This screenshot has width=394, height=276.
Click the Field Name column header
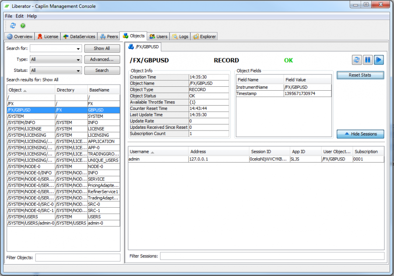click(x=260, y=80)
